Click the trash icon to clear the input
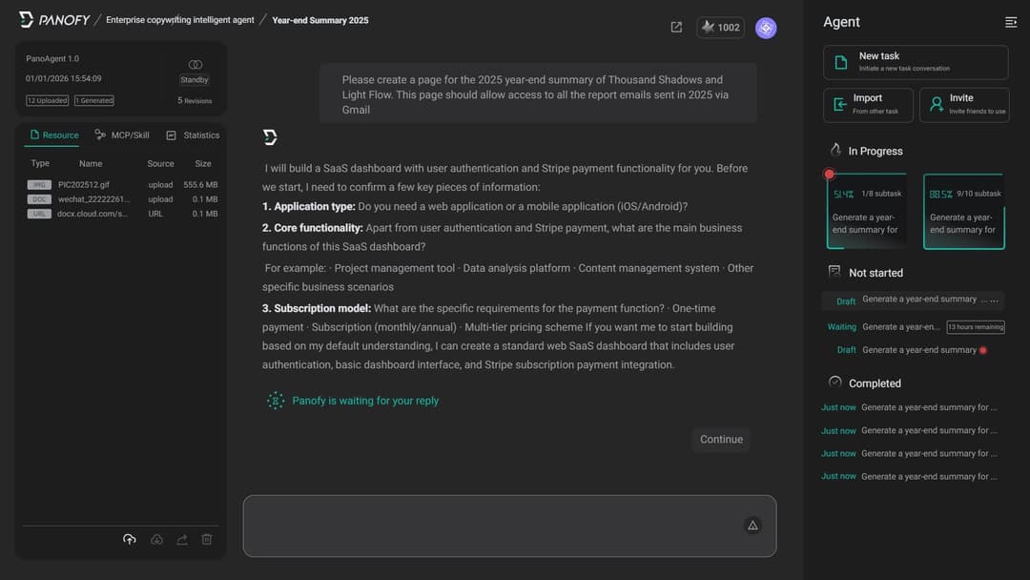This screenshot has width=1030, height=580. pos(206,539)
